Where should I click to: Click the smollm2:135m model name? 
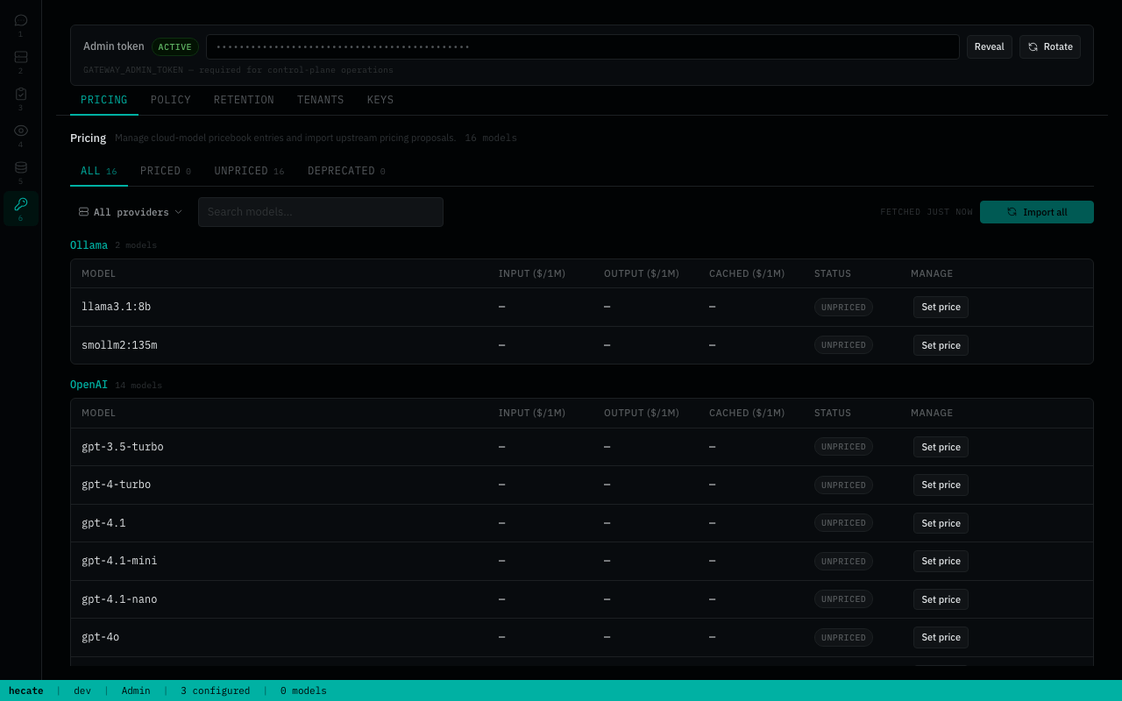tap(119, 345)
